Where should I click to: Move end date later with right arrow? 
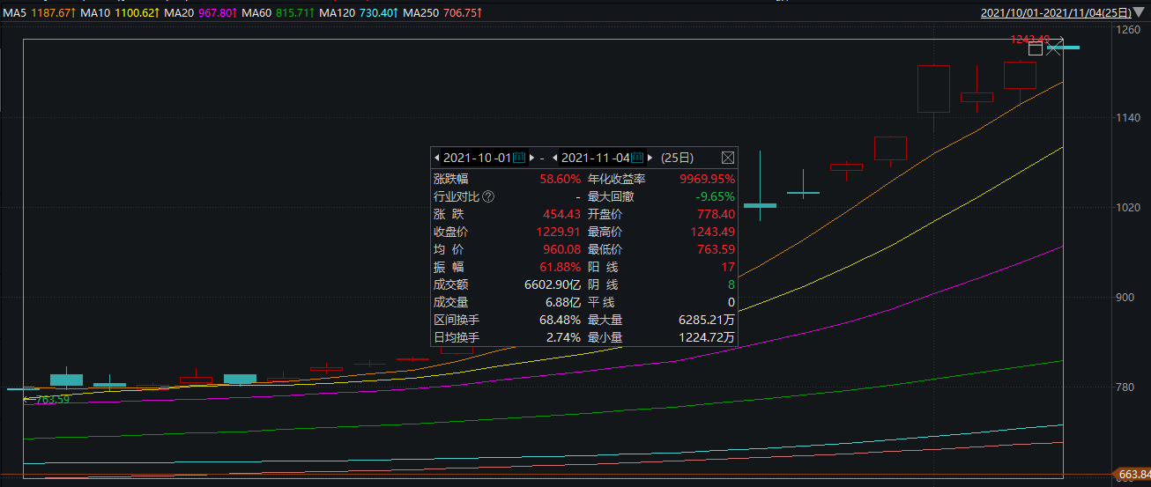(650, 158)
